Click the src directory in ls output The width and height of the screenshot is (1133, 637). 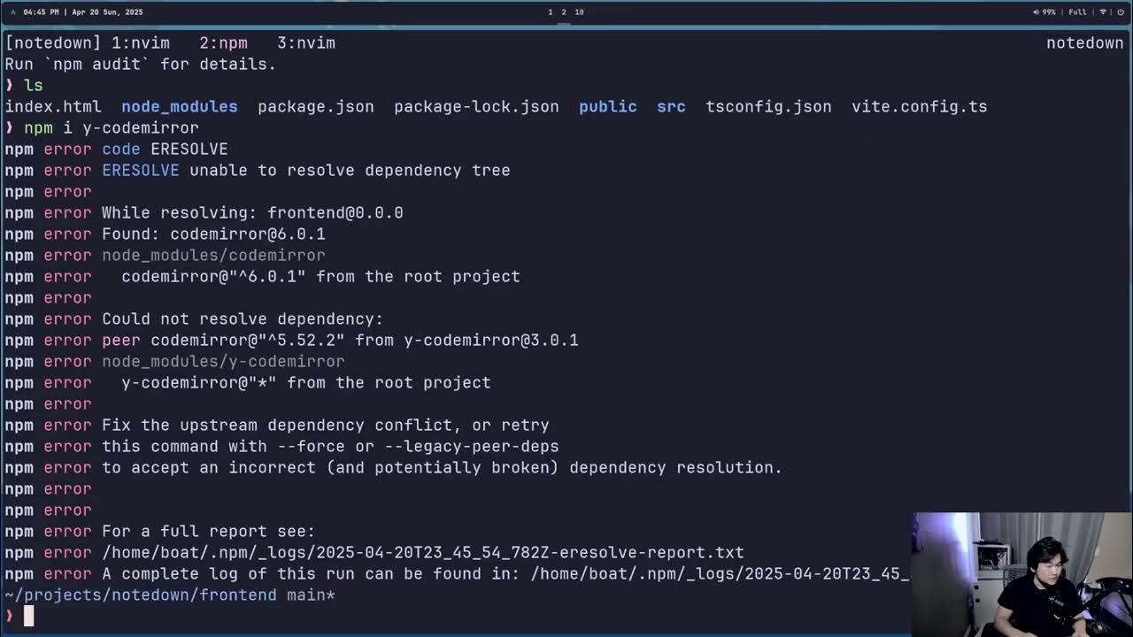click(x=671, y=106)
